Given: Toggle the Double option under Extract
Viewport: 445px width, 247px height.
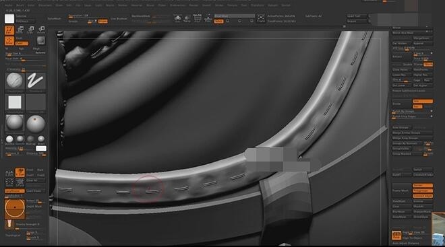Looking at the screenshot, I should (x=407, y=65).
